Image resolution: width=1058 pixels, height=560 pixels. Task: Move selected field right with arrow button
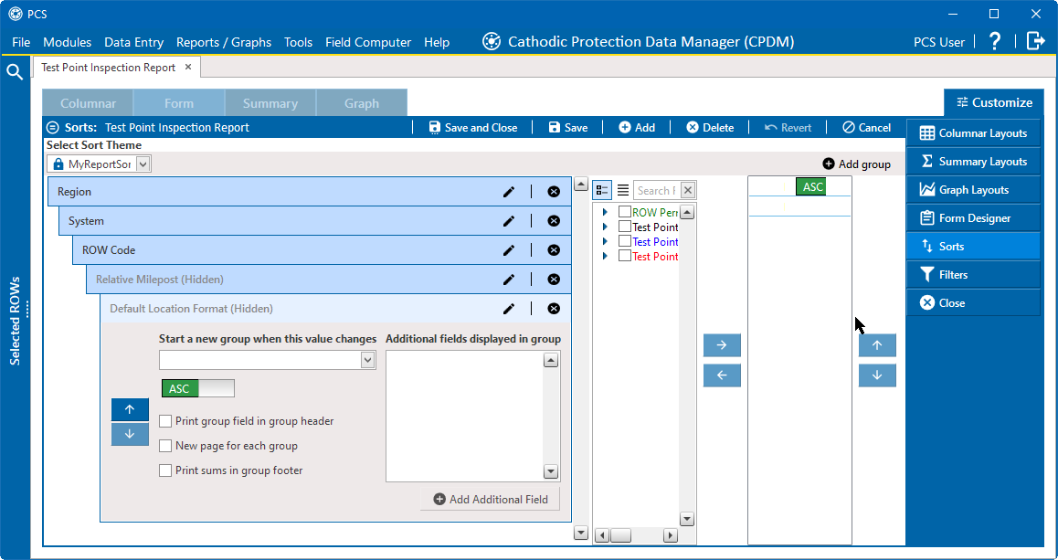click(722, 345)
